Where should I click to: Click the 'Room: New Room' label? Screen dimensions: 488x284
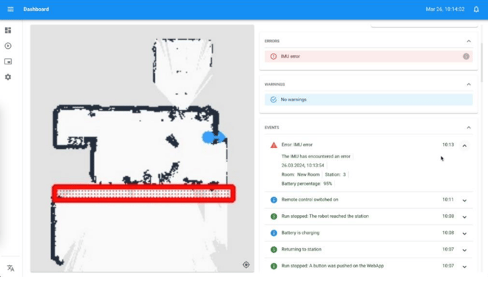[x=300, y=174]
